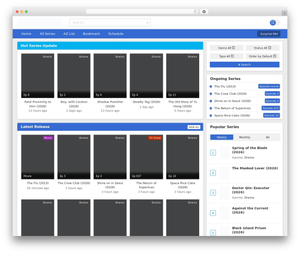
Task: Click the VIEW ALL button in Latest Release
Action: coord(194,127)
